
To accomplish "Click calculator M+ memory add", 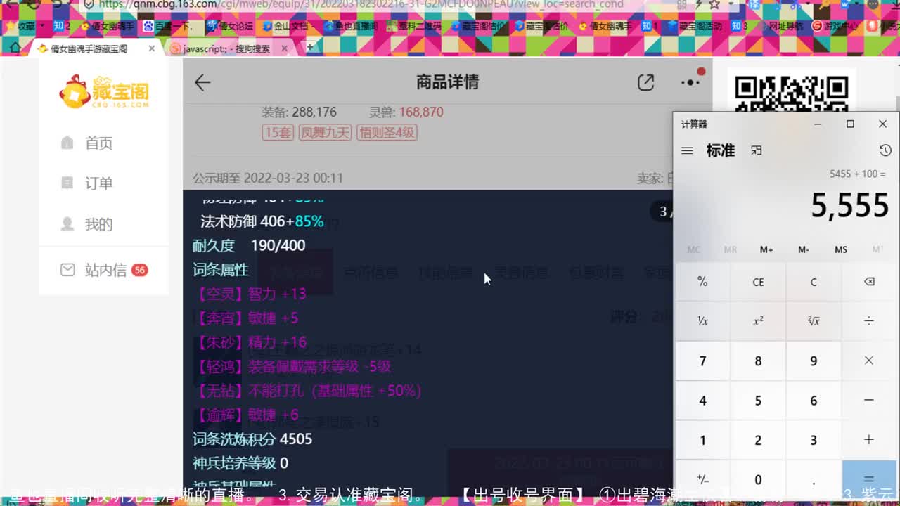I will pos(766,249).
